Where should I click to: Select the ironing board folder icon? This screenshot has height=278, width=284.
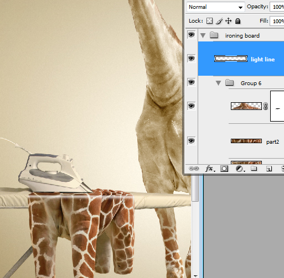(214, 35)
